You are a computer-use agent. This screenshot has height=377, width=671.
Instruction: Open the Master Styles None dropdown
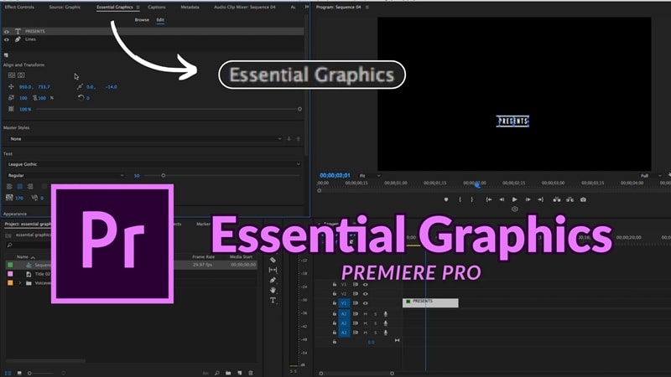(145, 139)
